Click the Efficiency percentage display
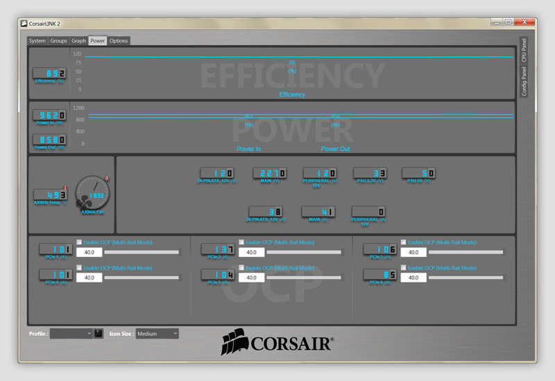The width and height of the screenshot is (555, 381). click(x=51, y=73)
